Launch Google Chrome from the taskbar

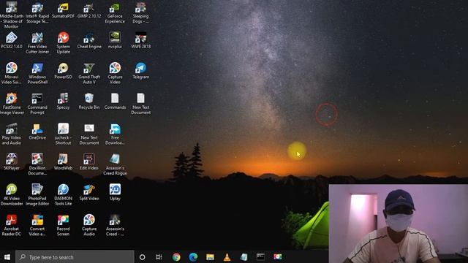coord(176,257)
